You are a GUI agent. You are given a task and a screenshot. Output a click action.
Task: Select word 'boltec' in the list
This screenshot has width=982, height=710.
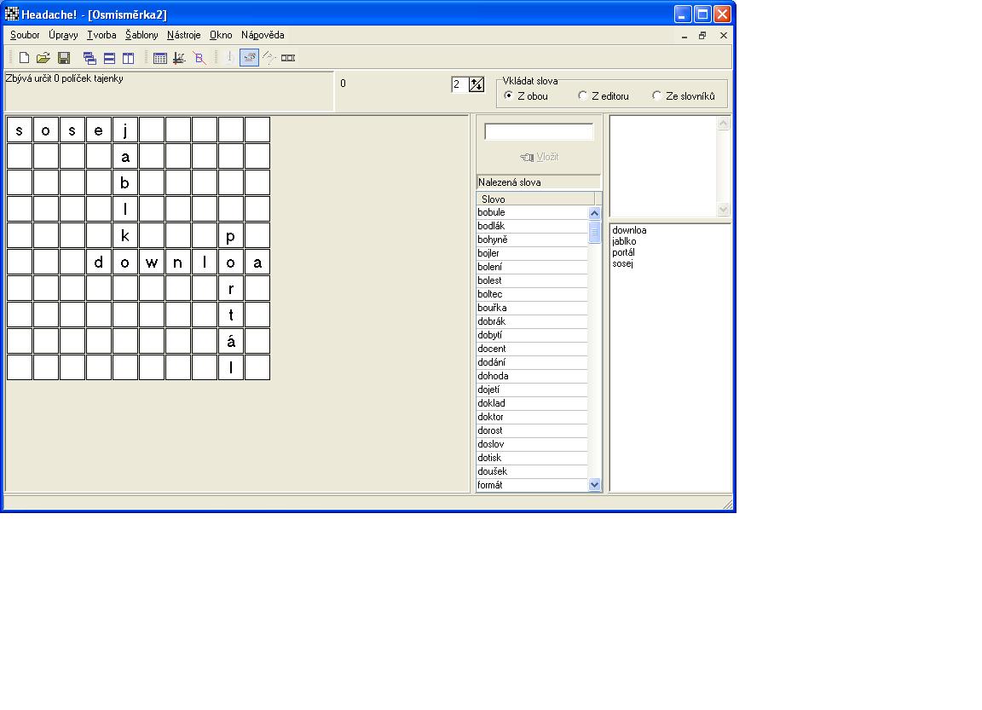[x=532, y=294]
